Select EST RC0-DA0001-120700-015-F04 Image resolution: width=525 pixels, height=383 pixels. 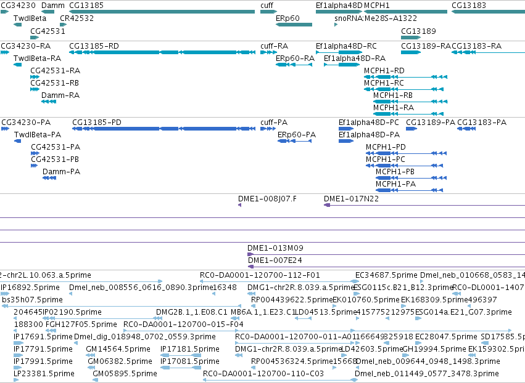coord(183,325)
